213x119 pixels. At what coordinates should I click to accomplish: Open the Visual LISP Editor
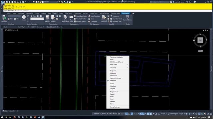click(80, 19)
